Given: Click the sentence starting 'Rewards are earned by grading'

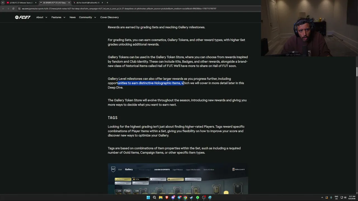Looking at the screenshot, I should pos(156,27).
